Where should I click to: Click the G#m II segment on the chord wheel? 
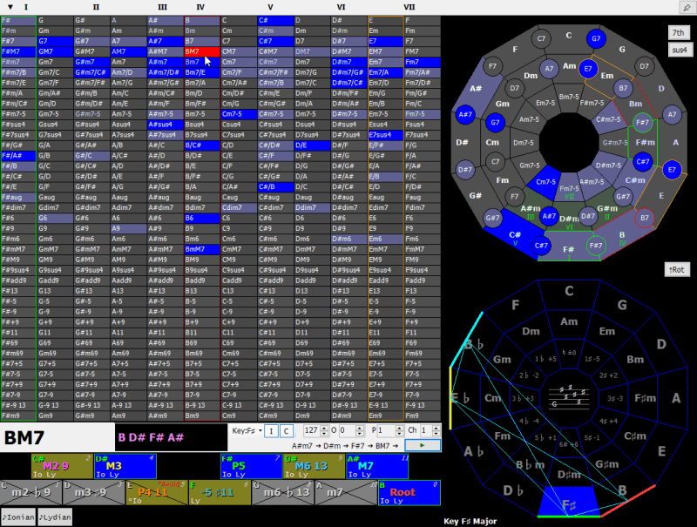click(606, 210)
